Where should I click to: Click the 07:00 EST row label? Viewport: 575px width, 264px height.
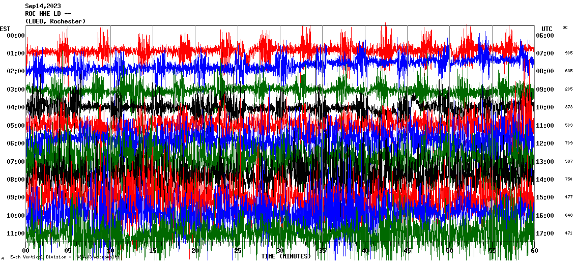point(15,162)
